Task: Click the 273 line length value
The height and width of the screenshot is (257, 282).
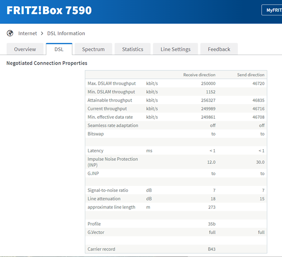Action: 212,207
